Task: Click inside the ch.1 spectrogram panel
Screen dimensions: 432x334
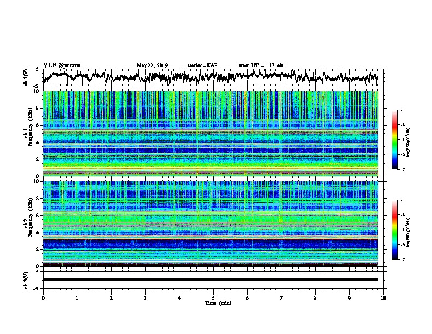Action: [211, 133]
